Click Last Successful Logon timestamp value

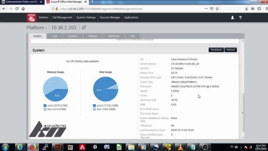pyautogui.click(x=182, y=130)
